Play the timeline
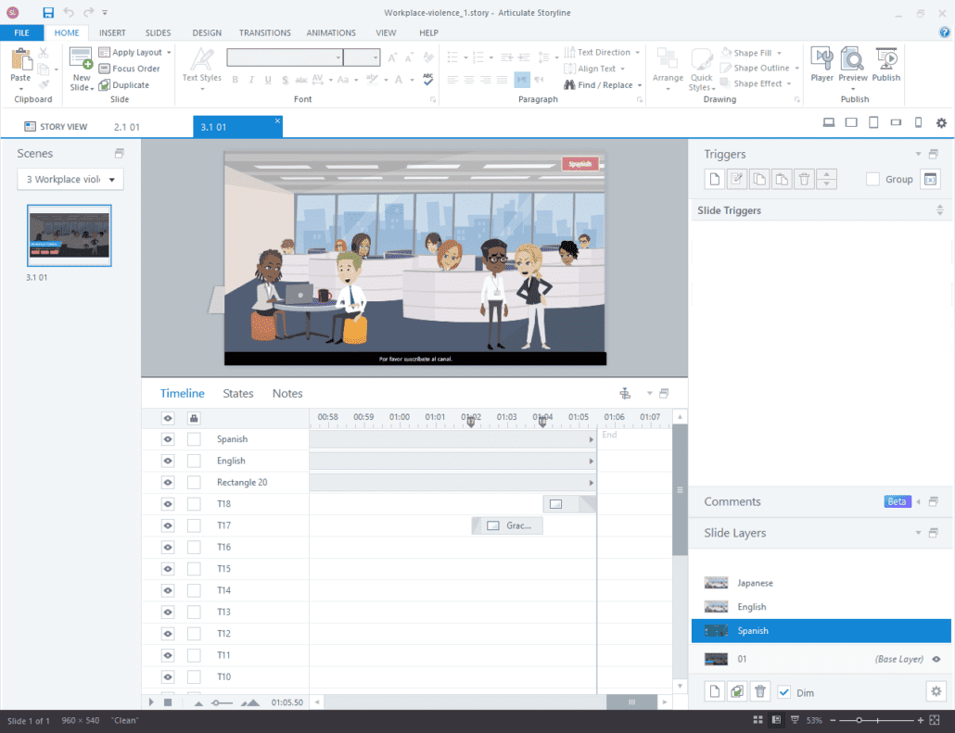955x733 pixels. [x=151, y=702]
